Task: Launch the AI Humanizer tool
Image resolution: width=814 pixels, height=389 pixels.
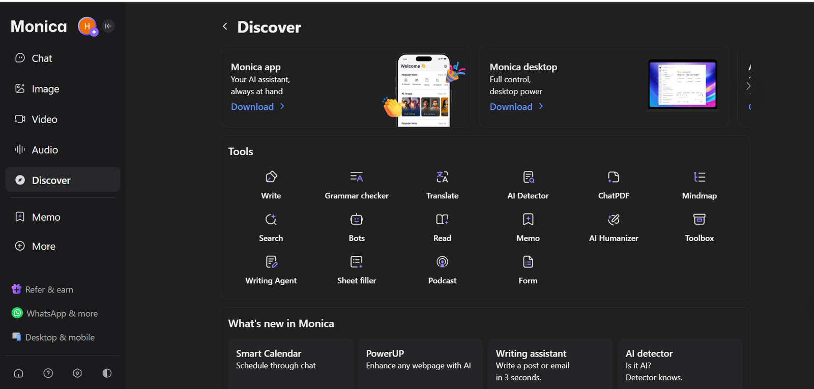Action: [x=614, y=228]
